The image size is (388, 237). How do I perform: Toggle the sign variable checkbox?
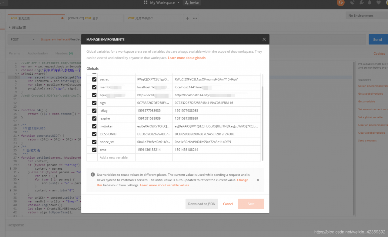(x=94, y=103)
